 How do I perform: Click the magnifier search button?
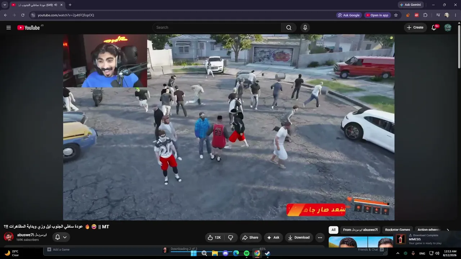(x=289, y=27)
